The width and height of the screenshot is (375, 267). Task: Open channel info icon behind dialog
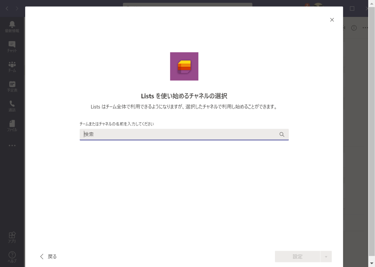354,28
